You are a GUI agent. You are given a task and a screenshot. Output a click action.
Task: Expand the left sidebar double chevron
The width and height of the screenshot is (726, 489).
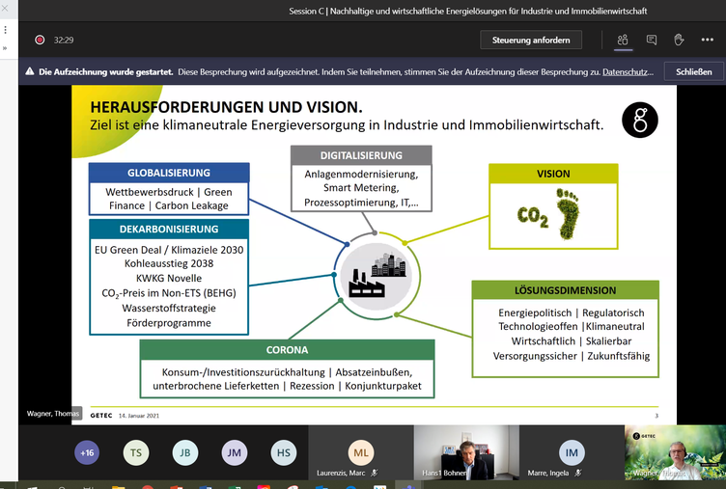6,47
